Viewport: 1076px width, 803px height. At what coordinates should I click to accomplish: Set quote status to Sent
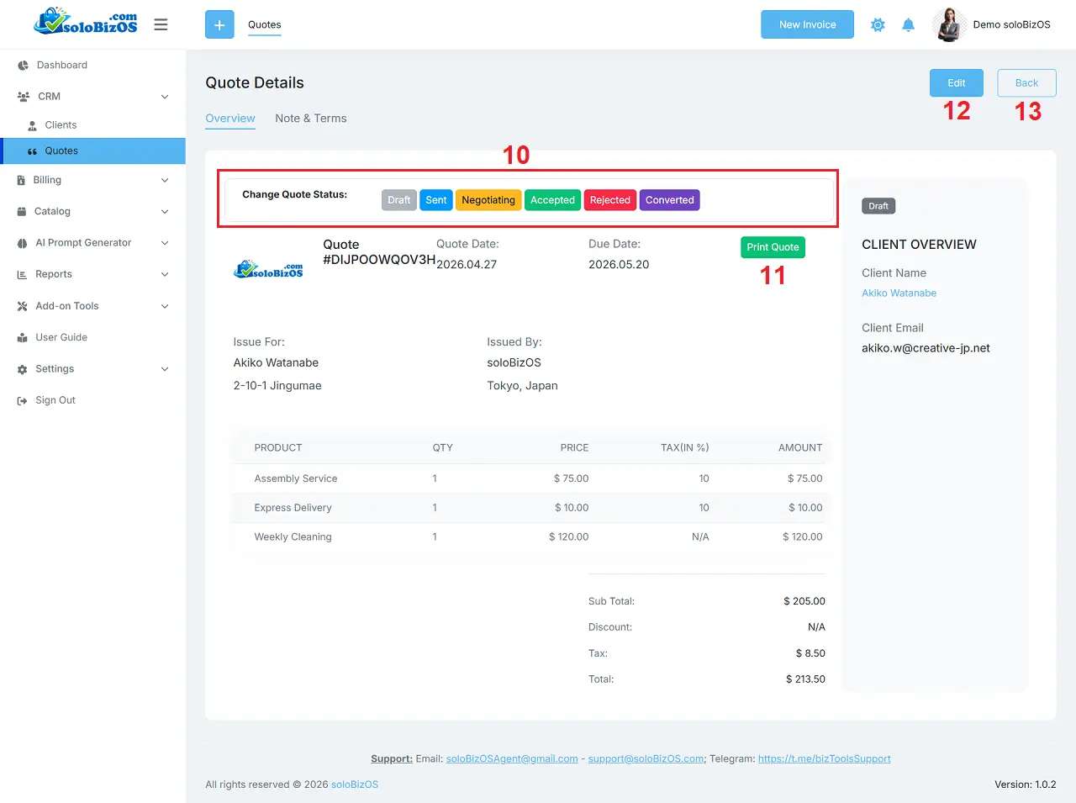click(436, 200)
